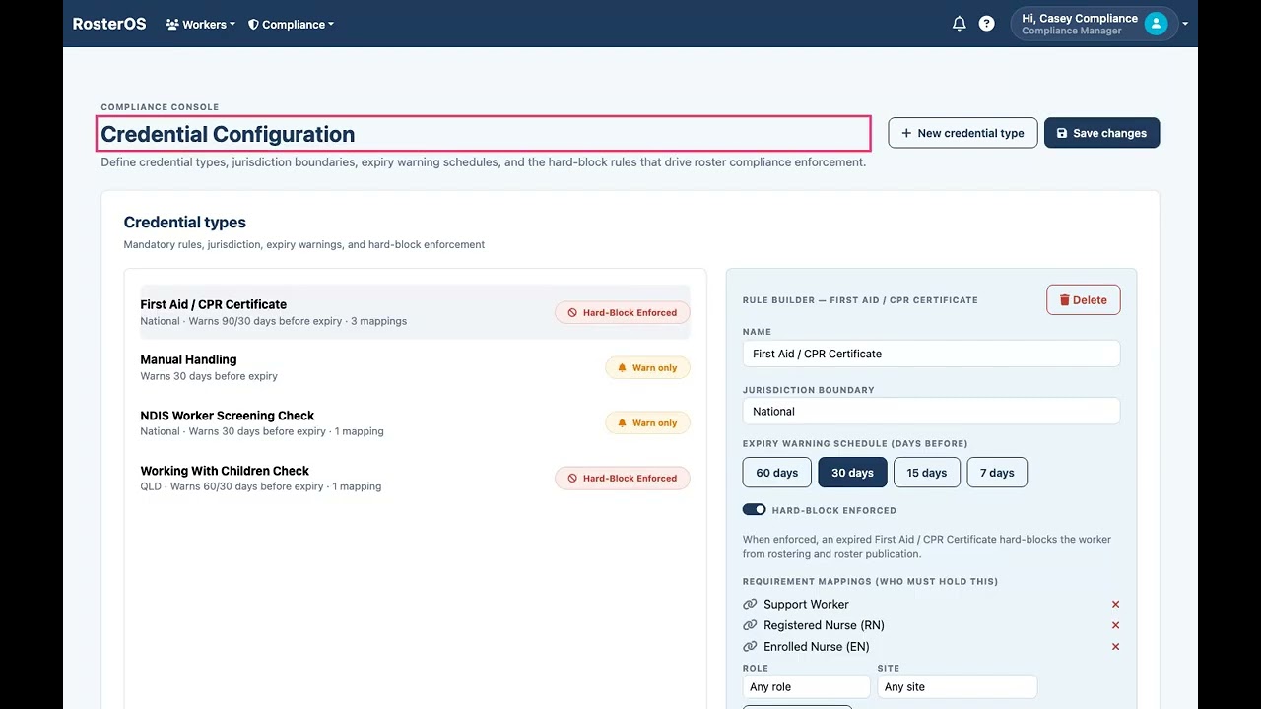
Task: Click the Credential Configuration heading
Action: pos(228,134)
